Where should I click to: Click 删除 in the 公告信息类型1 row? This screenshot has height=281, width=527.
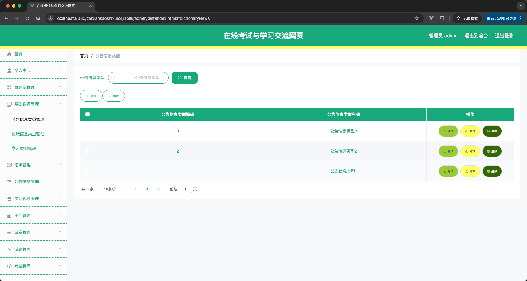(x=492, y=171)
